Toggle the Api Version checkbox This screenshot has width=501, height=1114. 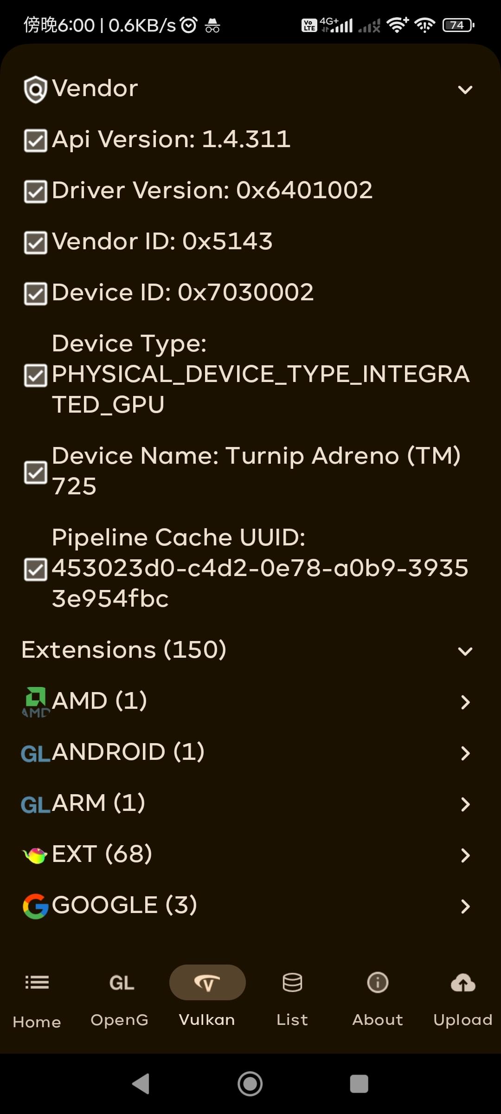[x=35, y=141]
